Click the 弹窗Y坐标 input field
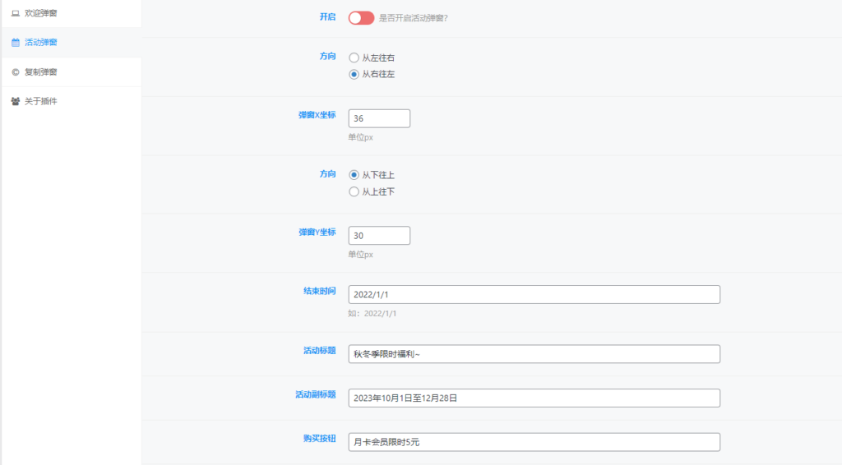842x465 pixels. click(379, 236)
